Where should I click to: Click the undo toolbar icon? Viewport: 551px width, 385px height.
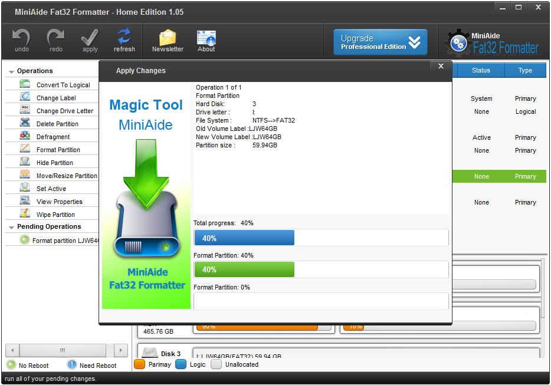pos(21,37)
